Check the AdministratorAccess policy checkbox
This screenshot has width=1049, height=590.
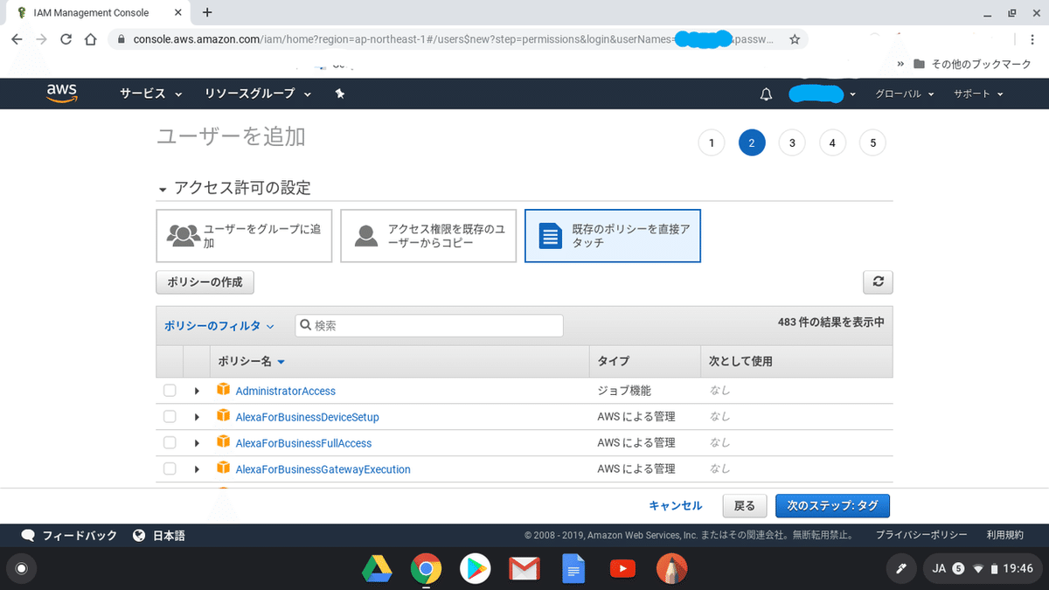click(170, 391)
